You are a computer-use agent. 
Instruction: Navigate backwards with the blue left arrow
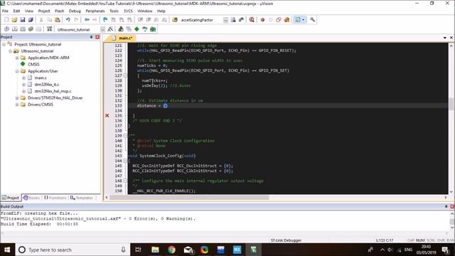point(87,20)
